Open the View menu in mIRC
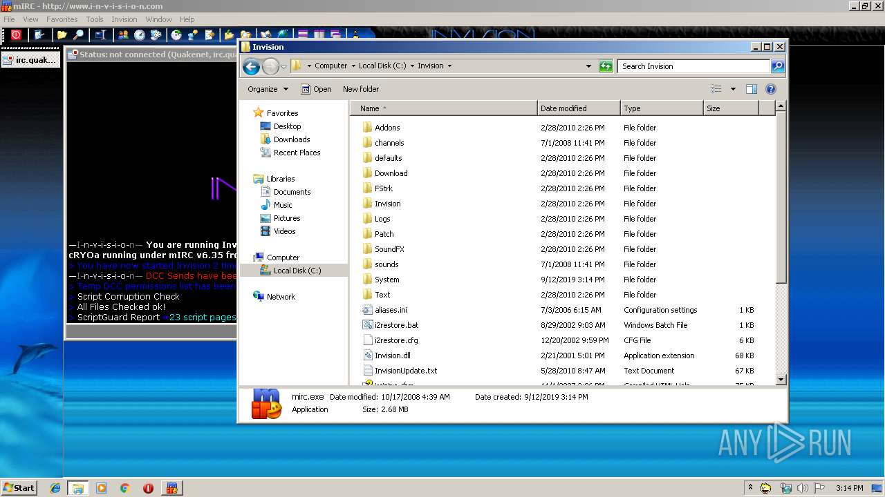The width and height of the screenshot is (885, 497). click(30, 19)
